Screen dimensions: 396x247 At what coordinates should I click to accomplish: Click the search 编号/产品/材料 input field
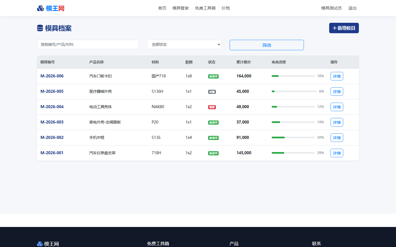pyautogui.click(x=88, y=44)
